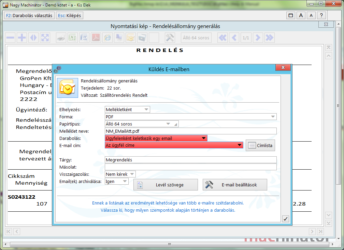Click the zoom out minus icon
The height and width of the screenshot is (250, 344).
(10, 38)
